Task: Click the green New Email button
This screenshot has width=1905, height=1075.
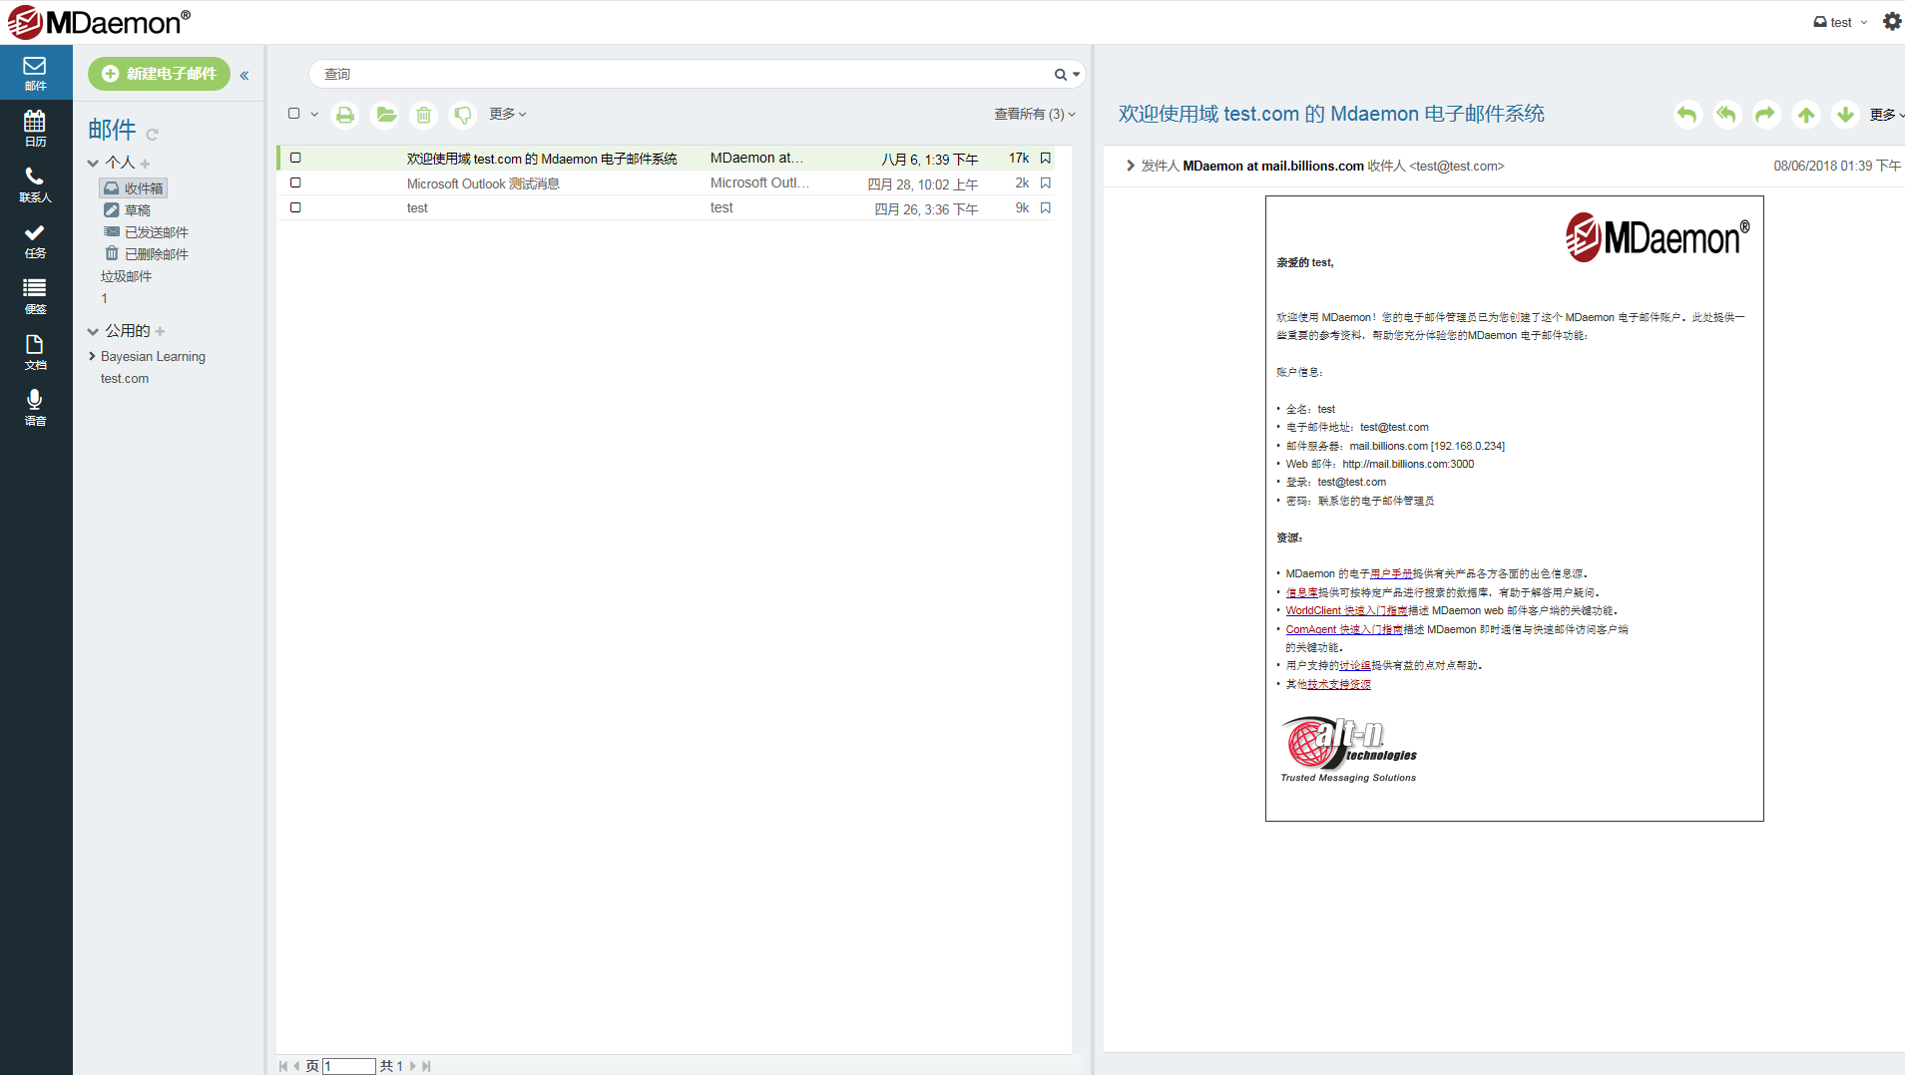Action: (160, 74)
